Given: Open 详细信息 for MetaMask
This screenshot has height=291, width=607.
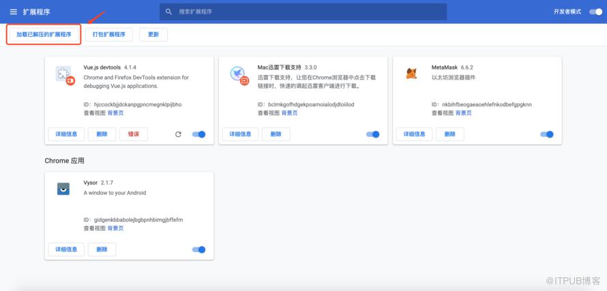Looking at the screenshot, I should click(414, 134).
